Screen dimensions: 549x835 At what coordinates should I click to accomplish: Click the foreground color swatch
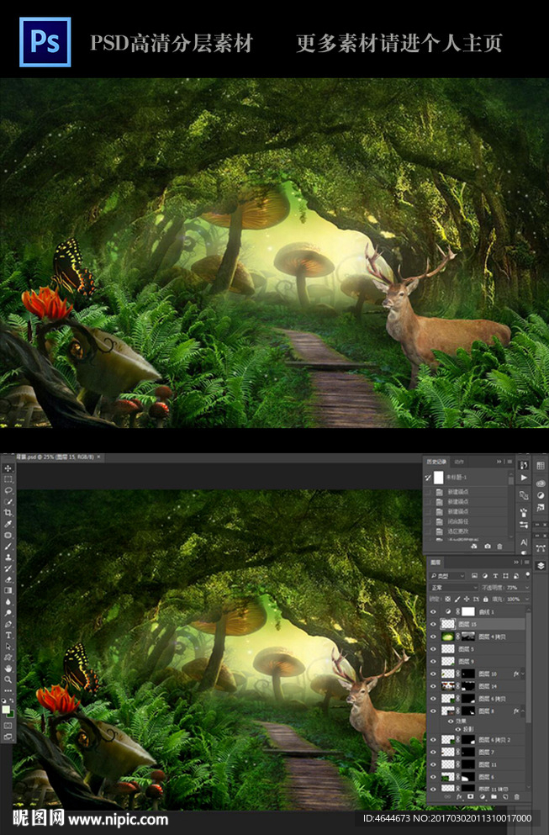5,710
